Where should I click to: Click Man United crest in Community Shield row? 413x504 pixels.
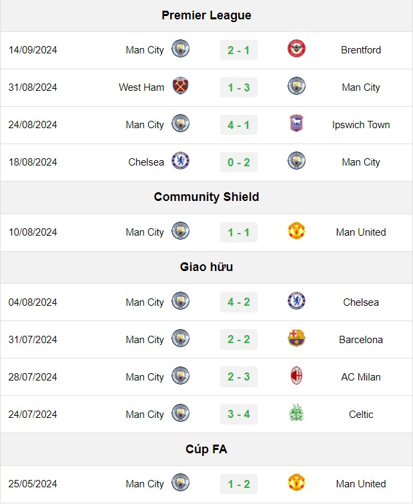pyautogui.click(x=296, y=231)
